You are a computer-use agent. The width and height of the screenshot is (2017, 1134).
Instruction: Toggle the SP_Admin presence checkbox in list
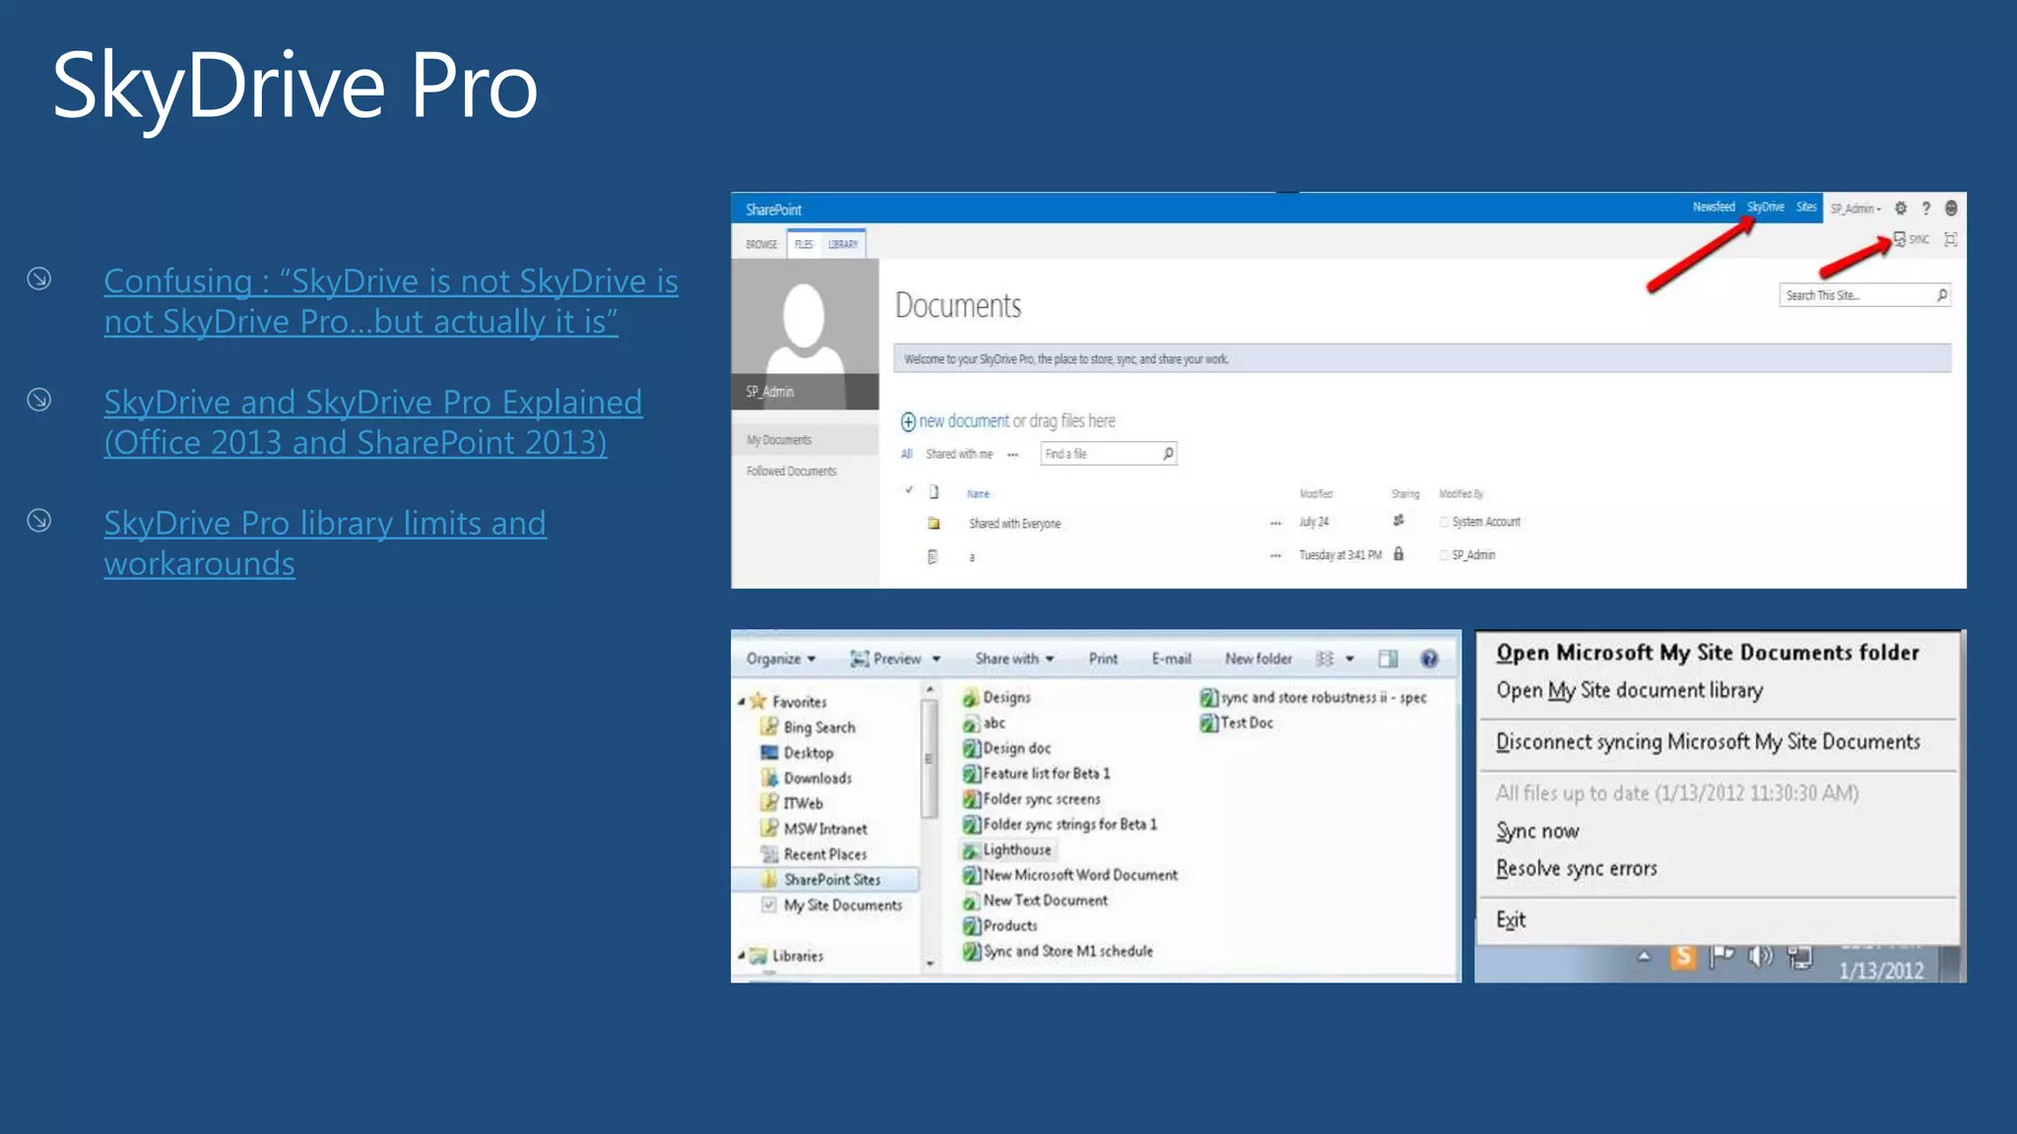point(1445,556)
